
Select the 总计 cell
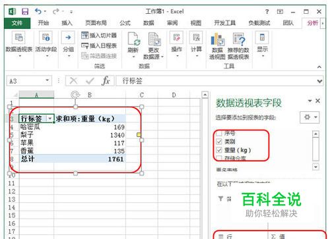tap(36, 159)
